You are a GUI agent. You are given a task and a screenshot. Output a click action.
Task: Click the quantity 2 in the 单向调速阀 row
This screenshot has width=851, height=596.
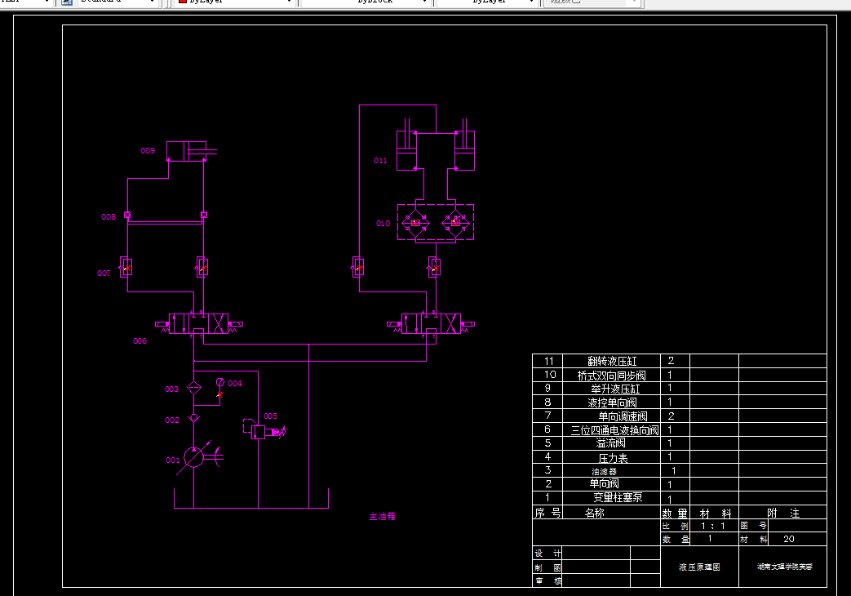pos(671,416)
